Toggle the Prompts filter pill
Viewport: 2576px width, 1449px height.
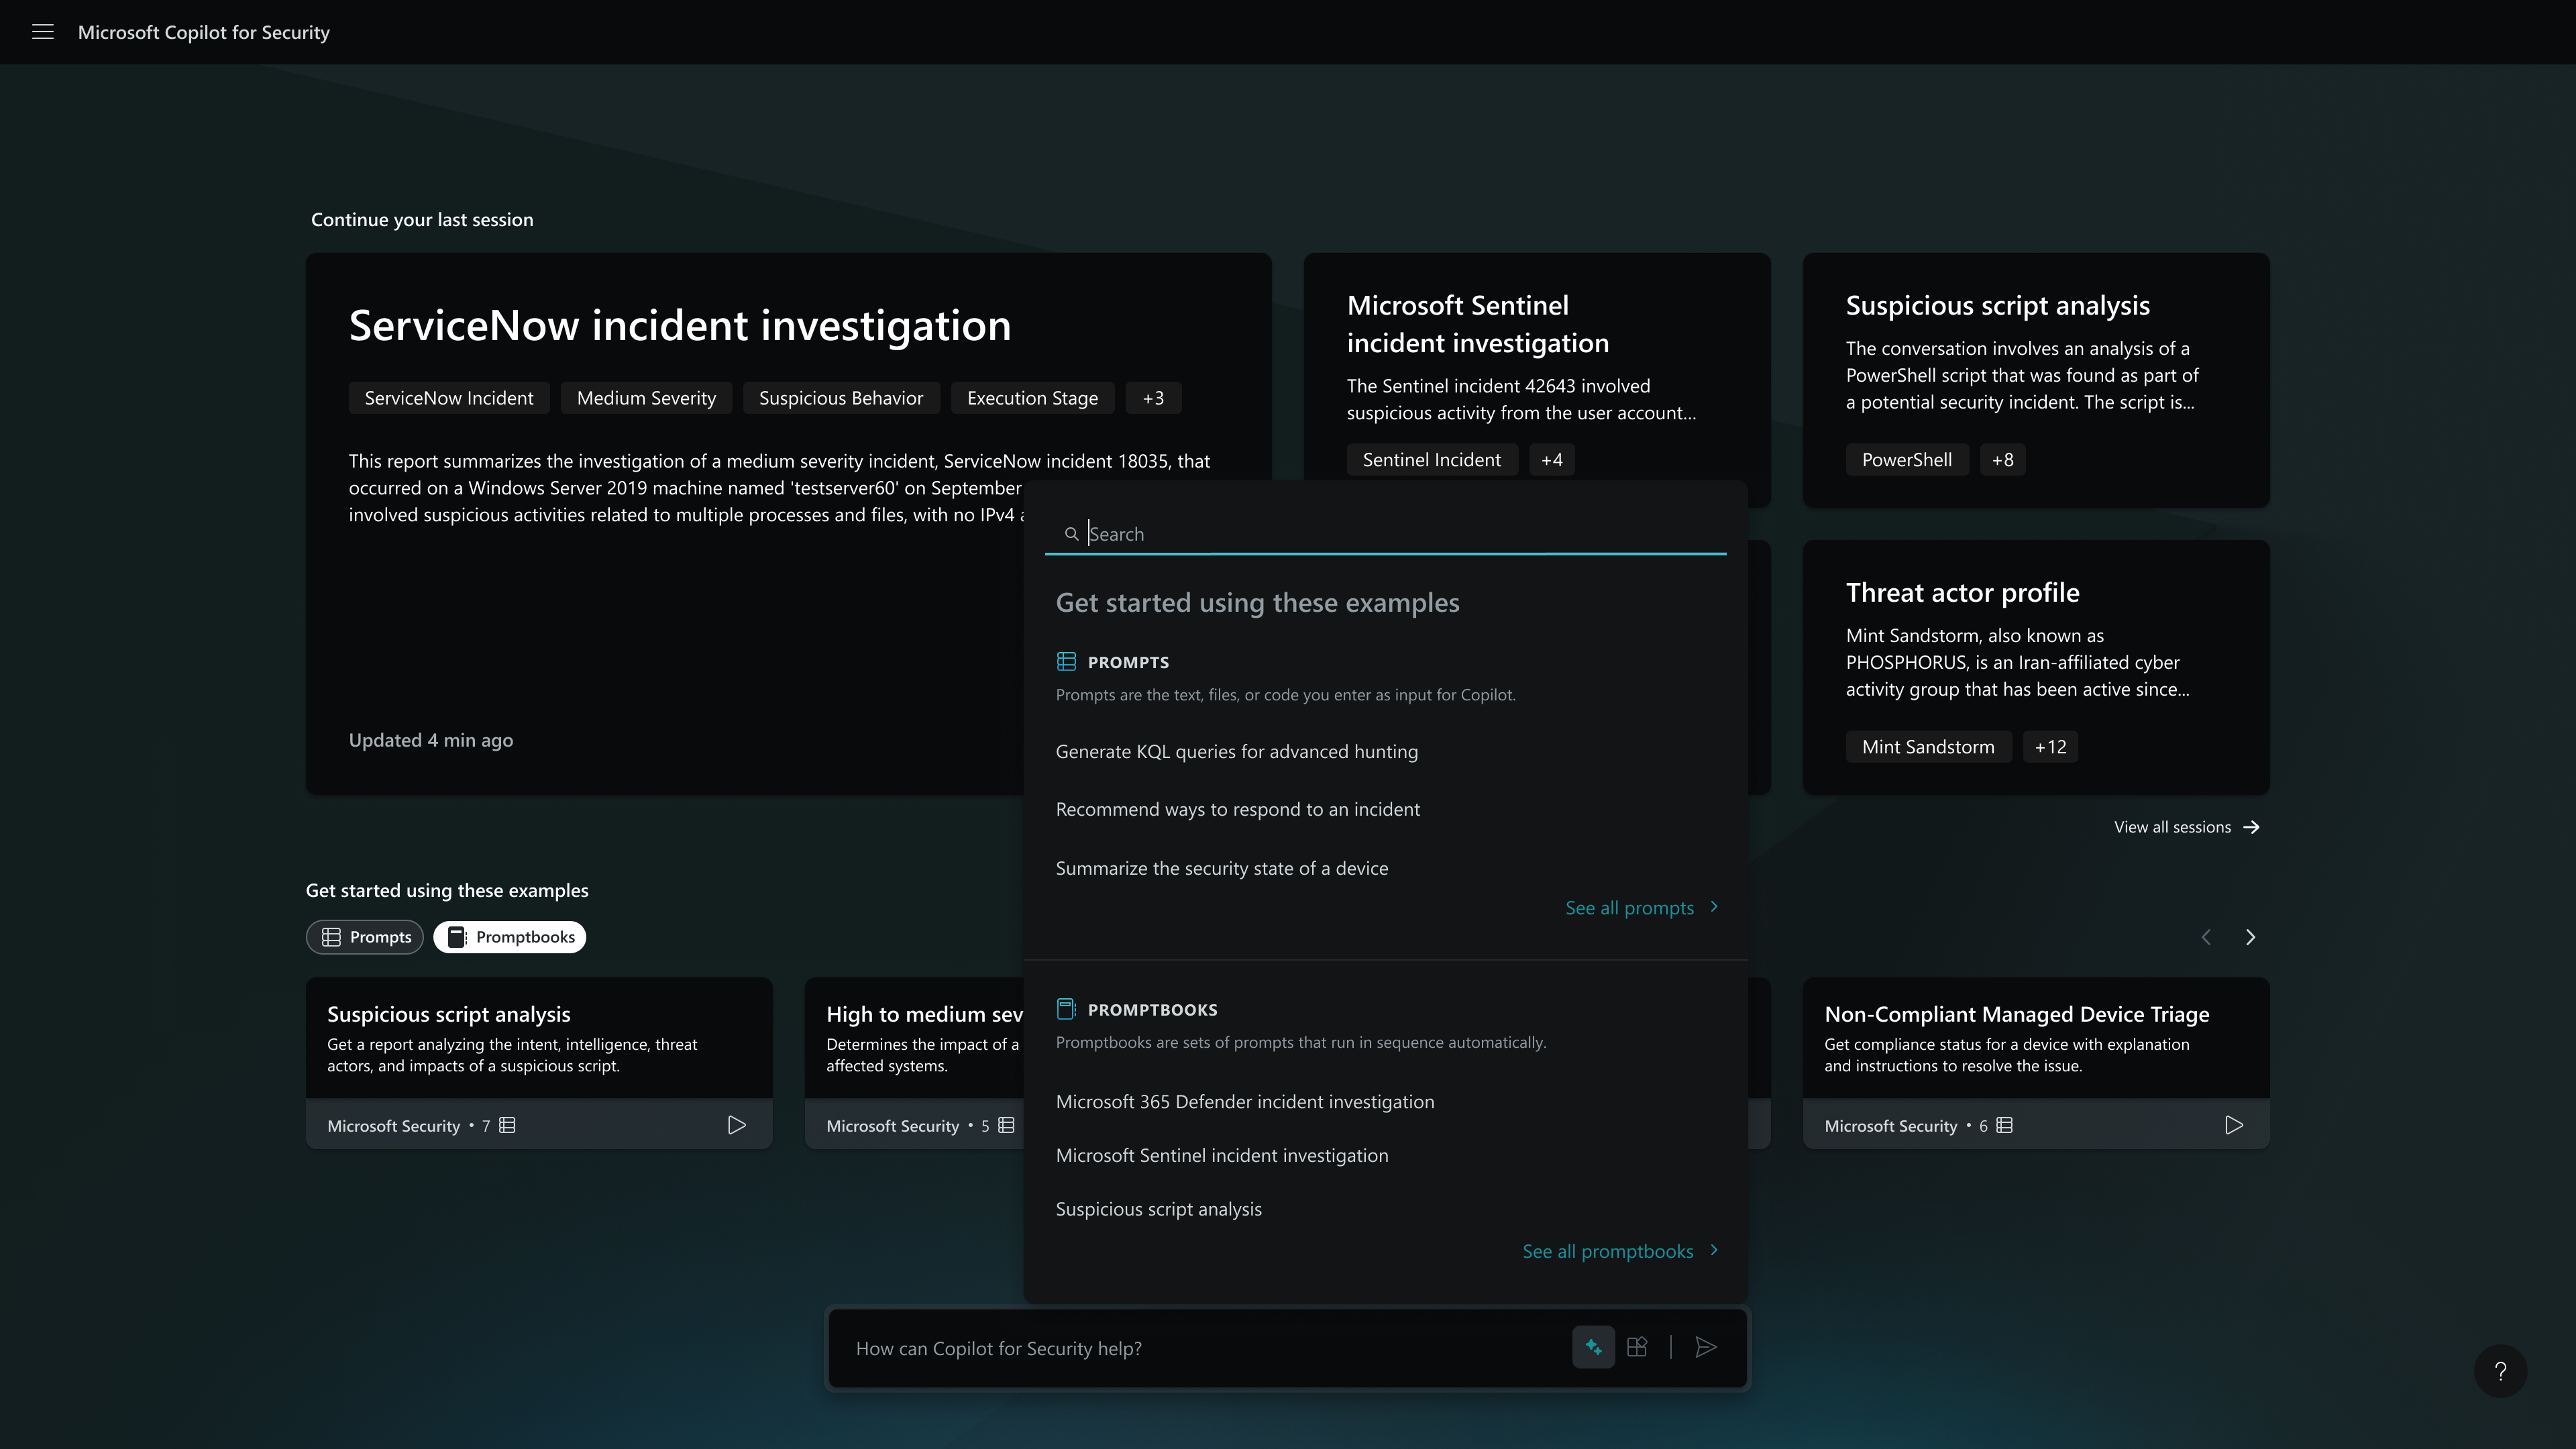365,937
